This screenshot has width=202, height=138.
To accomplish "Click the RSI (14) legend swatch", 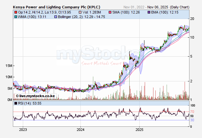I will tap(15, 104).
